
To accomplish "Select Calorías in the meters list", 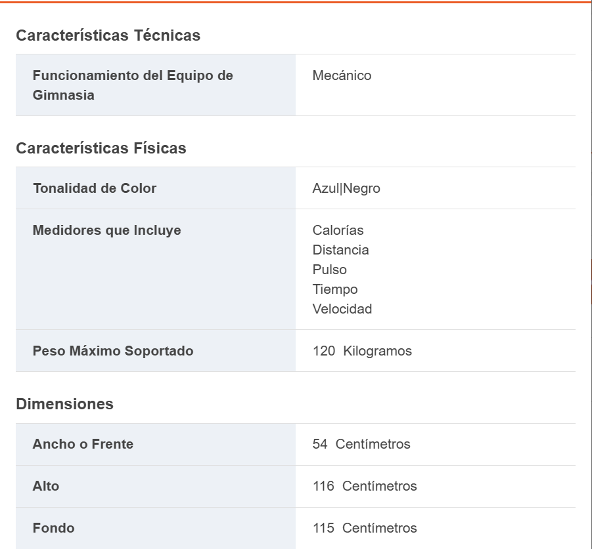I will (x=338, y=230).
